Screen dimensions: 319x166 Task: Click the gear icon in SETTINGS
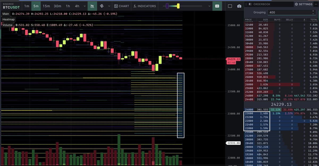296,4
